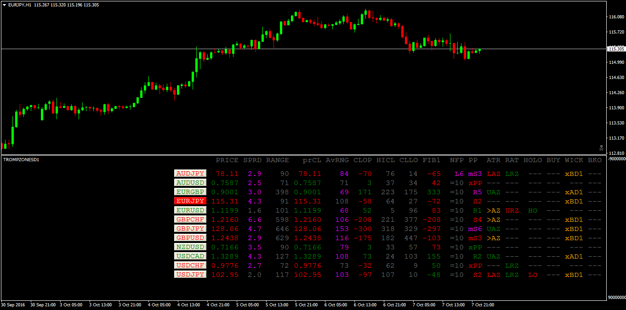Click the prCL column header

coord(312,160)
